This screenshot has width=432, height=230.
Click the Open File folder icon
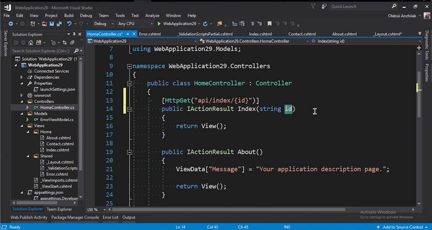(x=44, y=24)
